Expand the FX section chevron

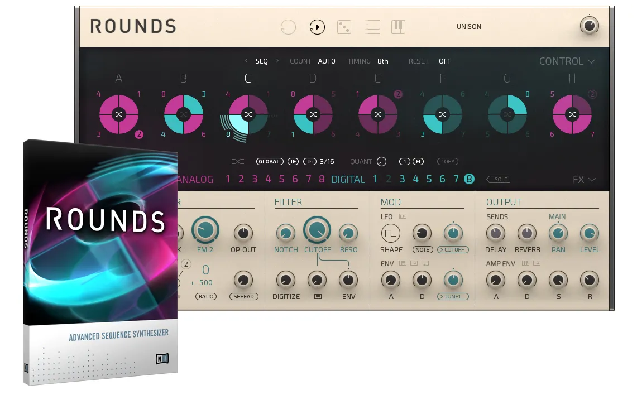point(584,180)
